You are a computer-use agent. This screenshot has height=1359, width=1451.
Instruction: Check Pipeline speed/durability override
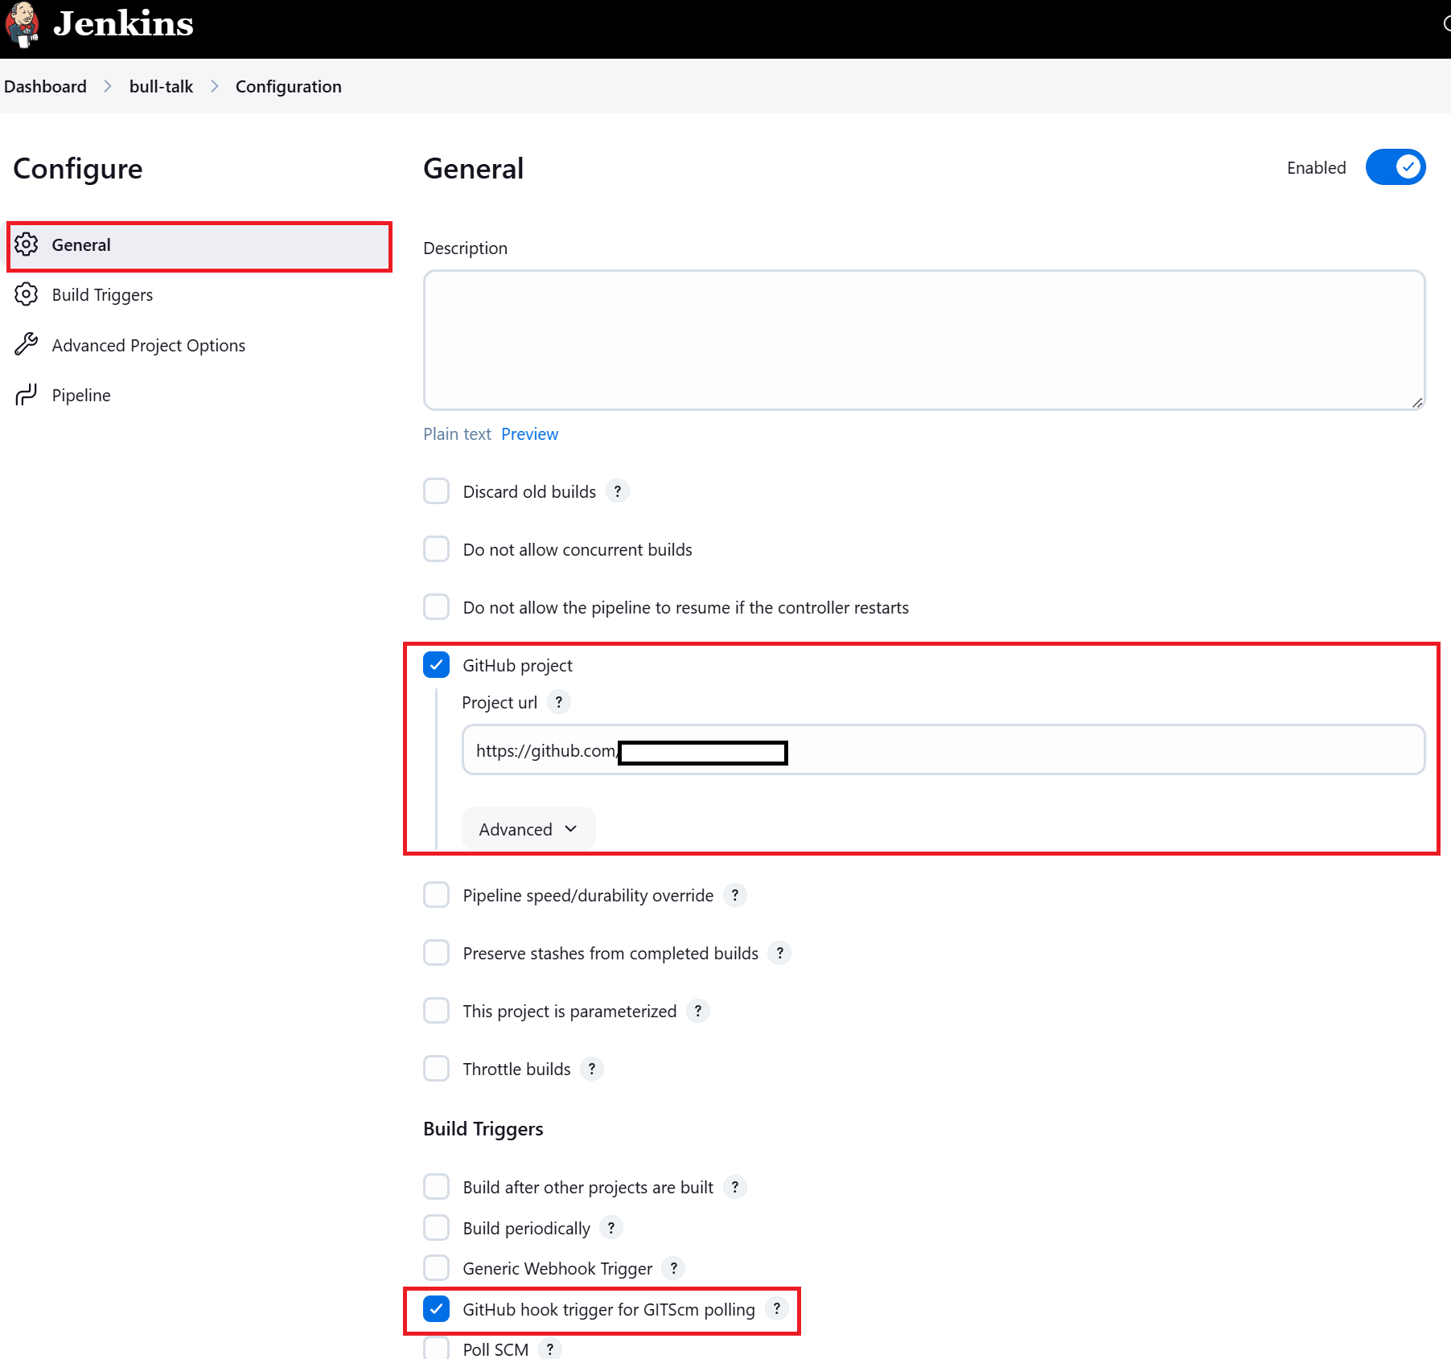[436, 895]
